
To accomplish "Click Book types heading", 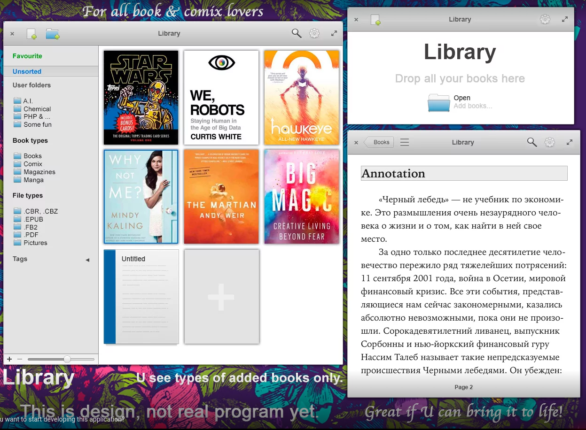I will click(30, 140).
